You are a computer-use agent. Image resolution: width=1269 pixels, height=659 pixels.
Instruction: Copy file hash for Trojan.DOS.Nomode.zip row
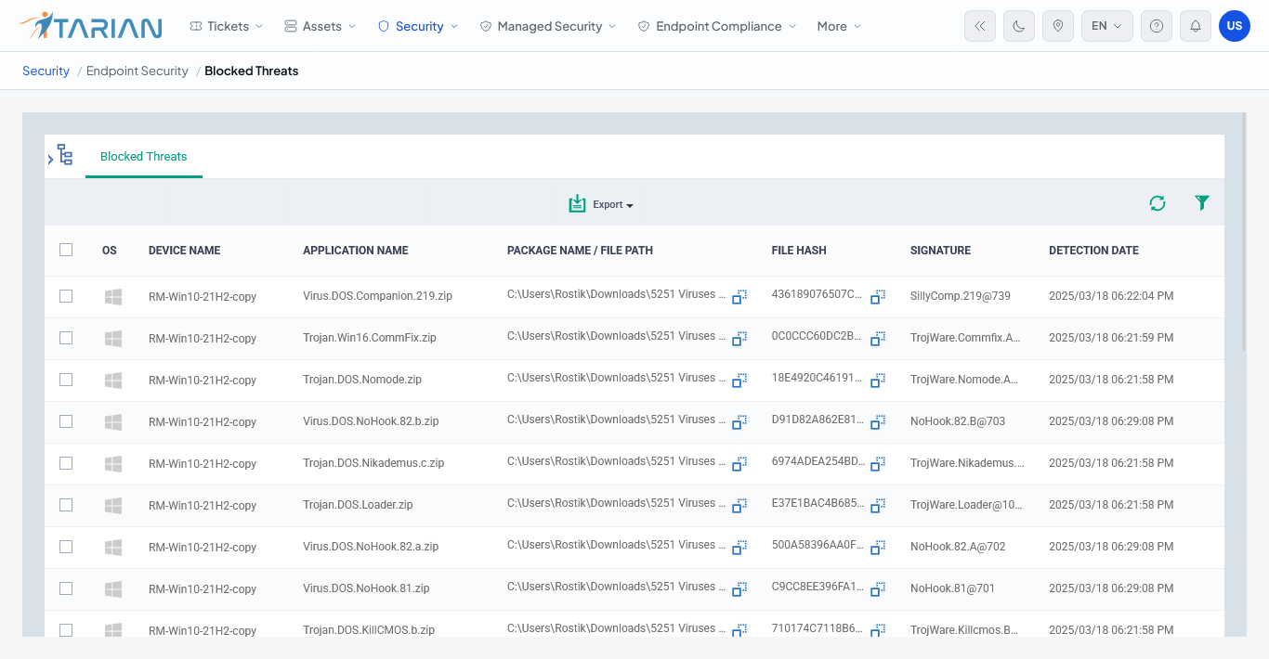878,380
